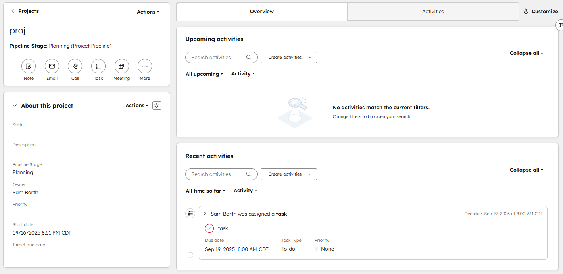Click the Note icon button

(29, 66)
